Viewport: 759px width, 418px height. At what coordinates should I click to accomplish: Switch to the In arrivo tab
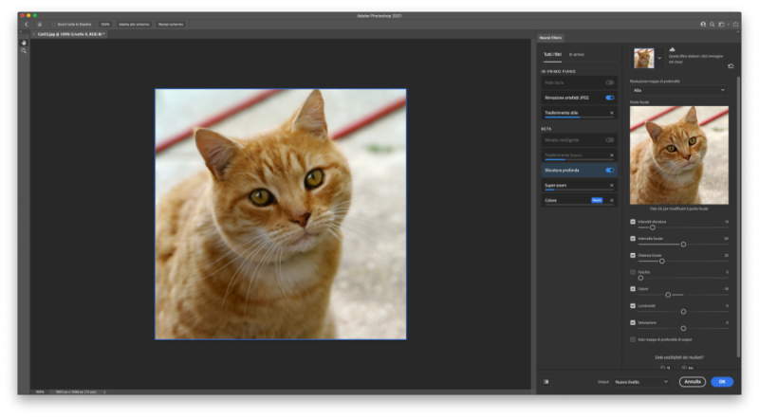coord(577,55)
